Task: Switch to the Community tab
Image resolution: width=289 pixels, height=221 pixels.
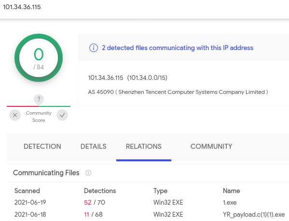Action: click(211, 146)
